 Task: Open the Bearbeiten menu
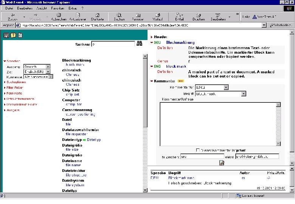[25, 8]
